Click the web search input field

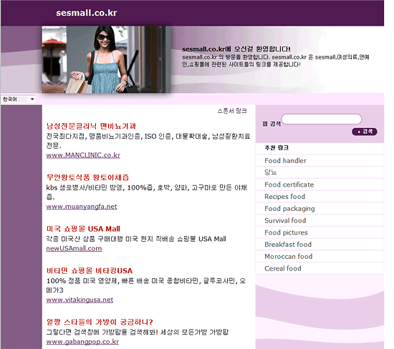tap(322, 119)
